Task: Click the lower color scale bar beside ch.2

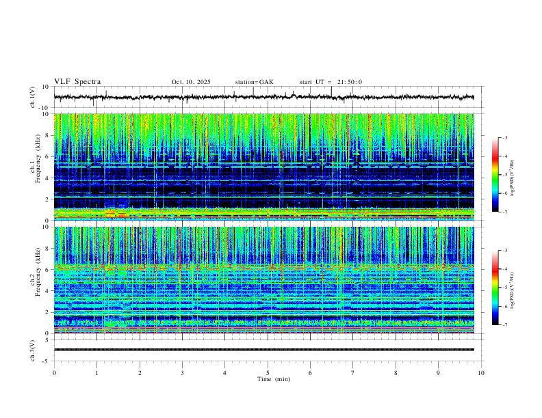Action: tap(495, 288)
